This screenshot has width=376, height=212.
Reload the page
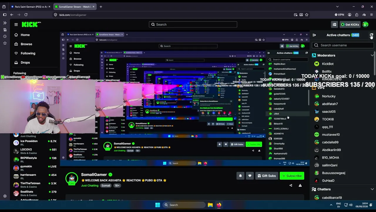[26, 15]
